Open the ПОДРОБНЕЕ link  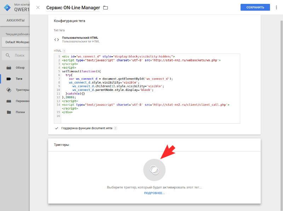[x=154, y=193]
